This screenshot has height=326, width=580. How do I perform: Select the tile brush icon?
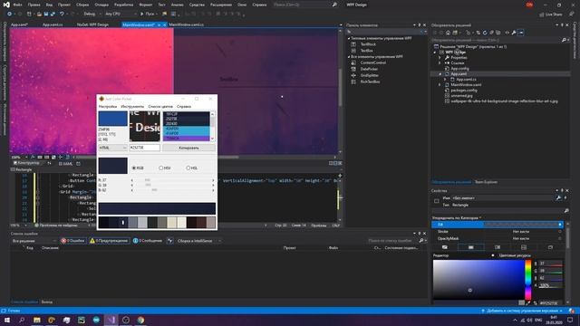click(524, 247)
